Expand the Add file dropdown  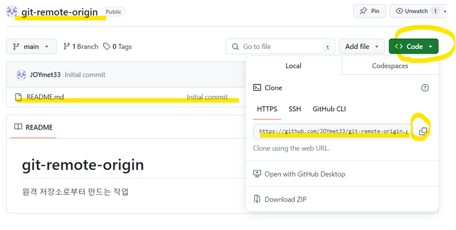362,47
